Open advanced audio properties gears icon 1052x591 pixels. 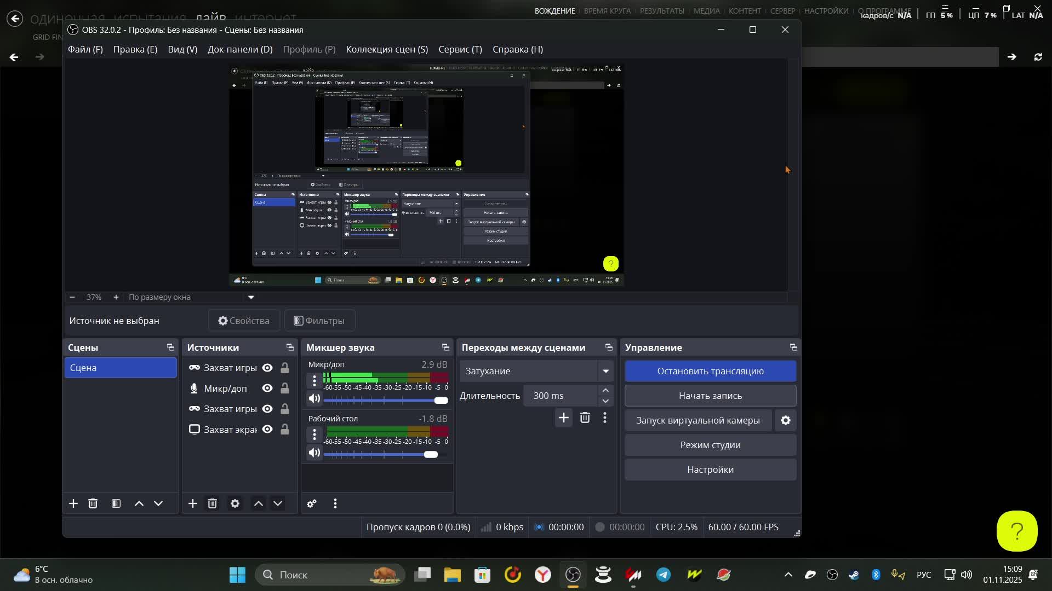point(312,503)
